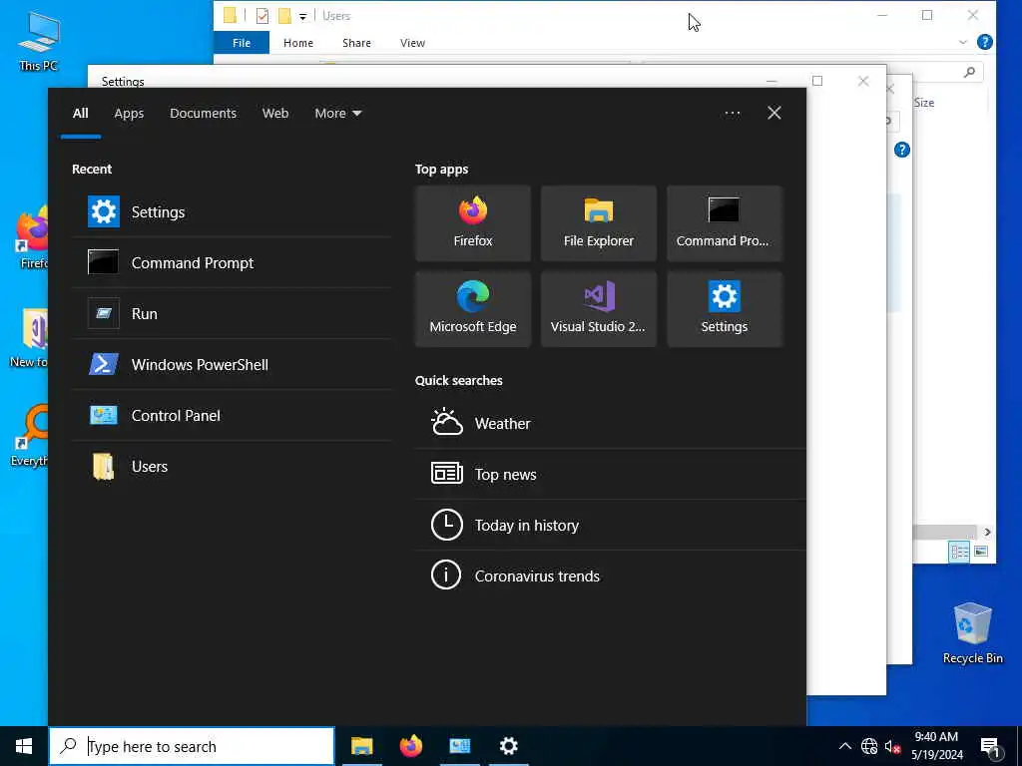Launch Windows PowerShell from Recent list
Screen dimensions: 1022x766
(x=232, y=364)
